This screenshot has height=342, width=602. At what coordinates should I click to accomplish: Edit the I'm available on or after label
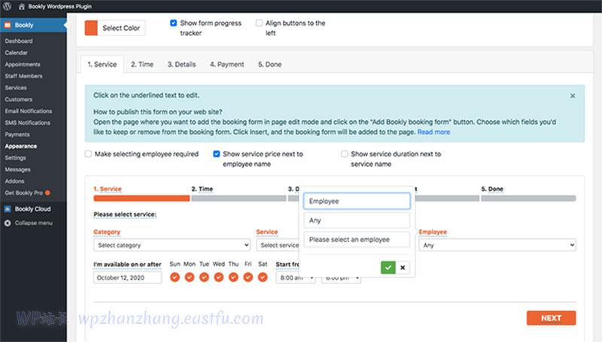click(x=127, y=265)
